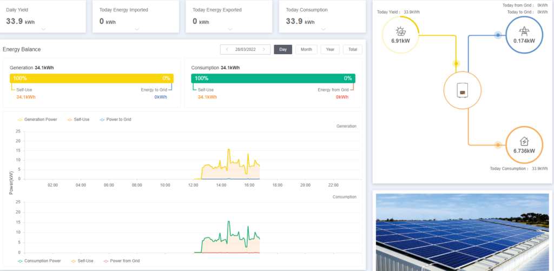Expand the Today Consumption card

[x=324, y=29]
